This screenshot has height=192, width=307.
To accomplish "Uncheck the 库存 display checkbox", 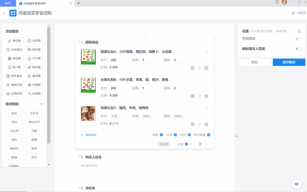I will (x=189, y=135).
